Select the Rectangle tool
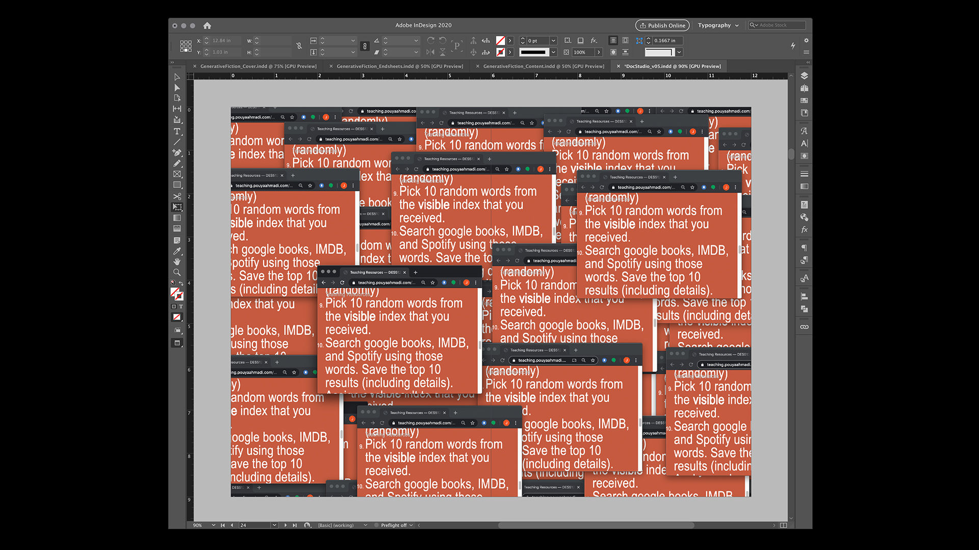This screenshot has width=979, height=550. click(177, 185)
